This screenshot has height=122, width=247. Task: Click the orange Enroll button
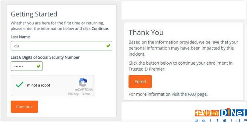click(140, 82)
